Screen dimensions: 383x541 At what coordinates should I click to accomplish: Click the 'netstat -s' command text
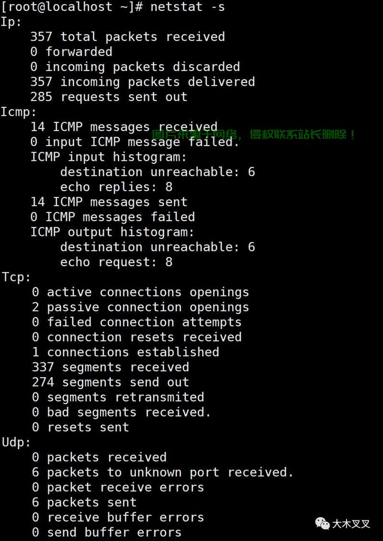click(x=187, y=6)
